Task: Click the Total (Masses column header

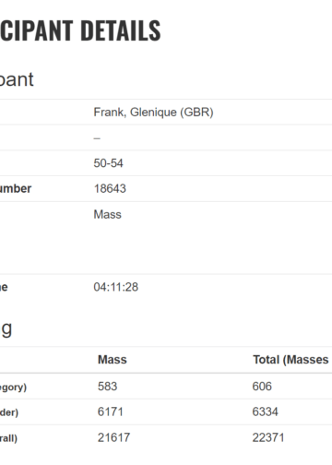Action: pyautogui.click(x=290, y=360)
